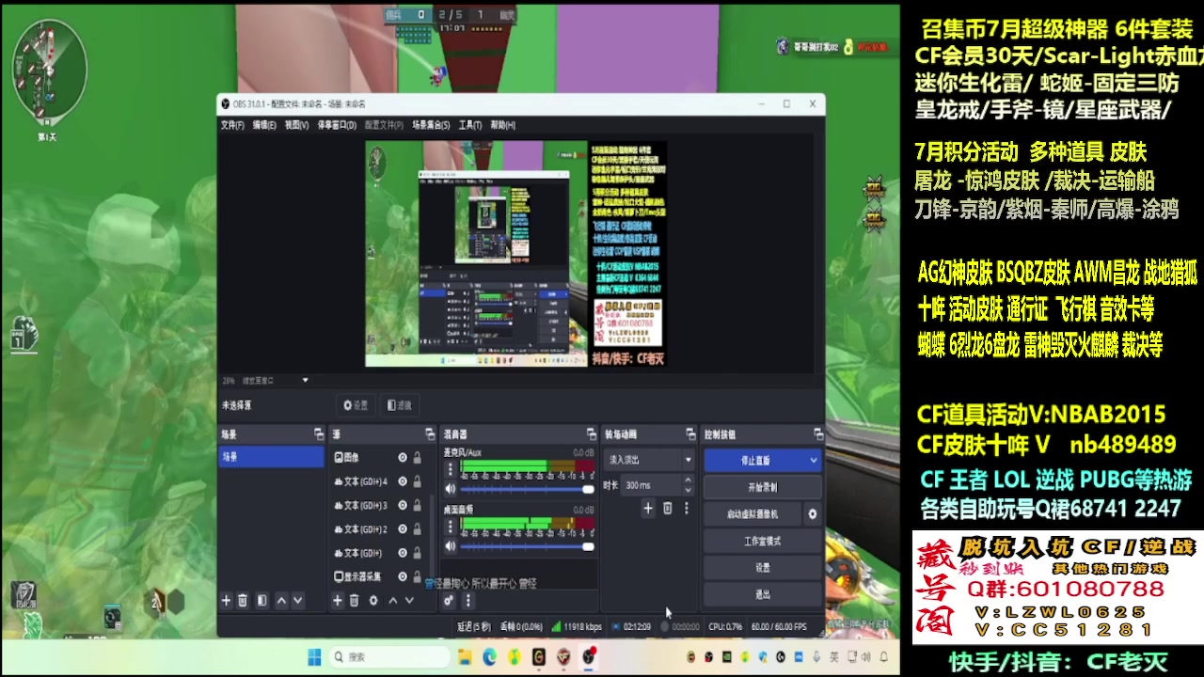Image resolution: width=1204 pixels, height=677 pixels.
Task: Remove the selected source using the sources trash icon
Action: [x=354, y=600]
